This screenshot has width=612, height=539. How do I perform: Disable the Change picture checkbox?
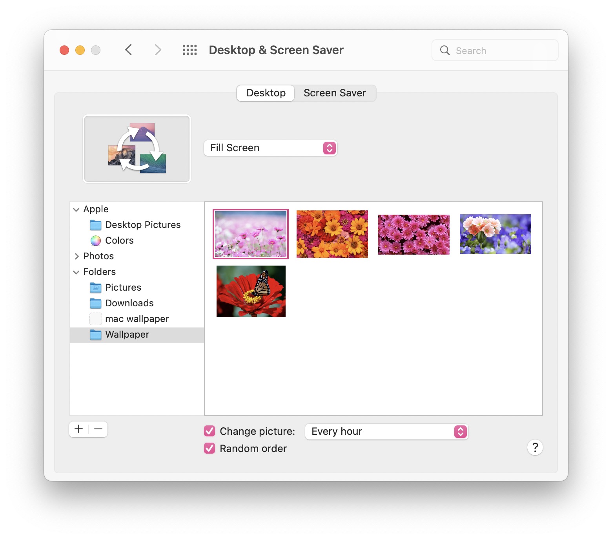209,431
